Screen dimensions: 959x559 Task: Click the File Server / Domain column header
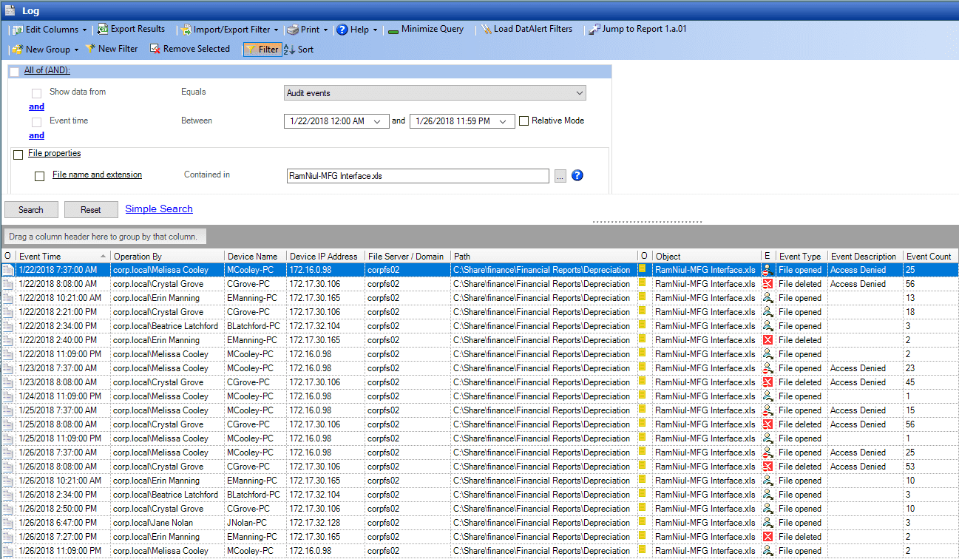pos(407,257)
